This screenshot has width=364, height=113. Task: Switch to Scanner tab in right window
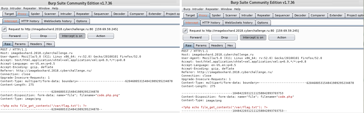(231, 15)
